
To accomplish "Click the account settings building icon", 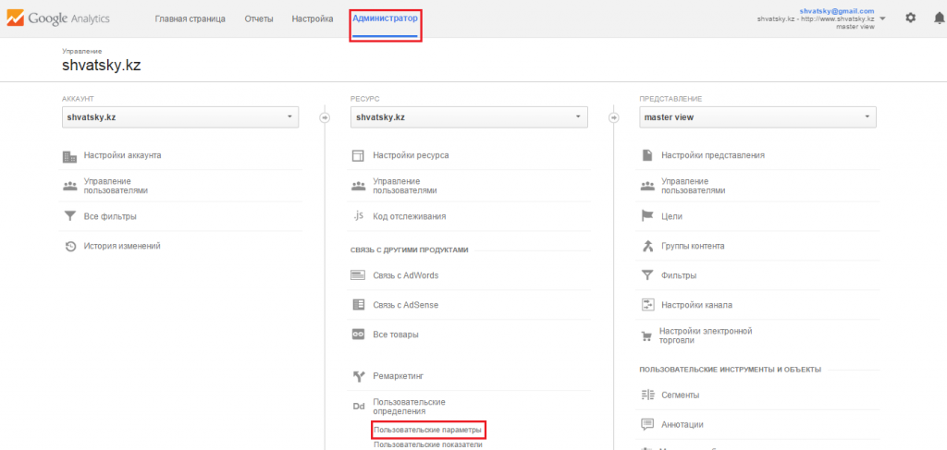I will pos(69,155).
